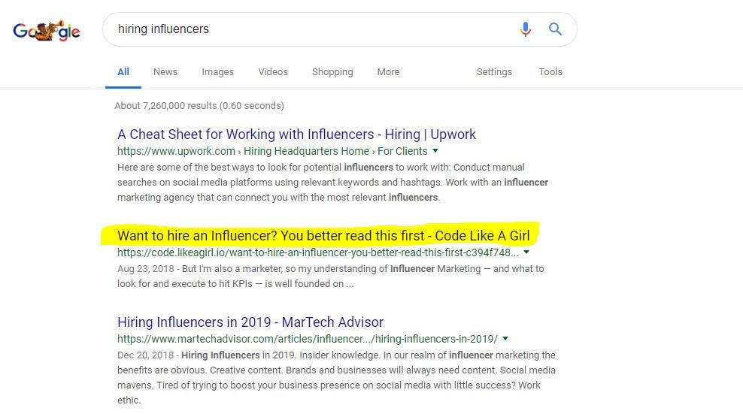Screen dimensions: 743x414
Task: Select the All results tab
Action: [123, 72]
